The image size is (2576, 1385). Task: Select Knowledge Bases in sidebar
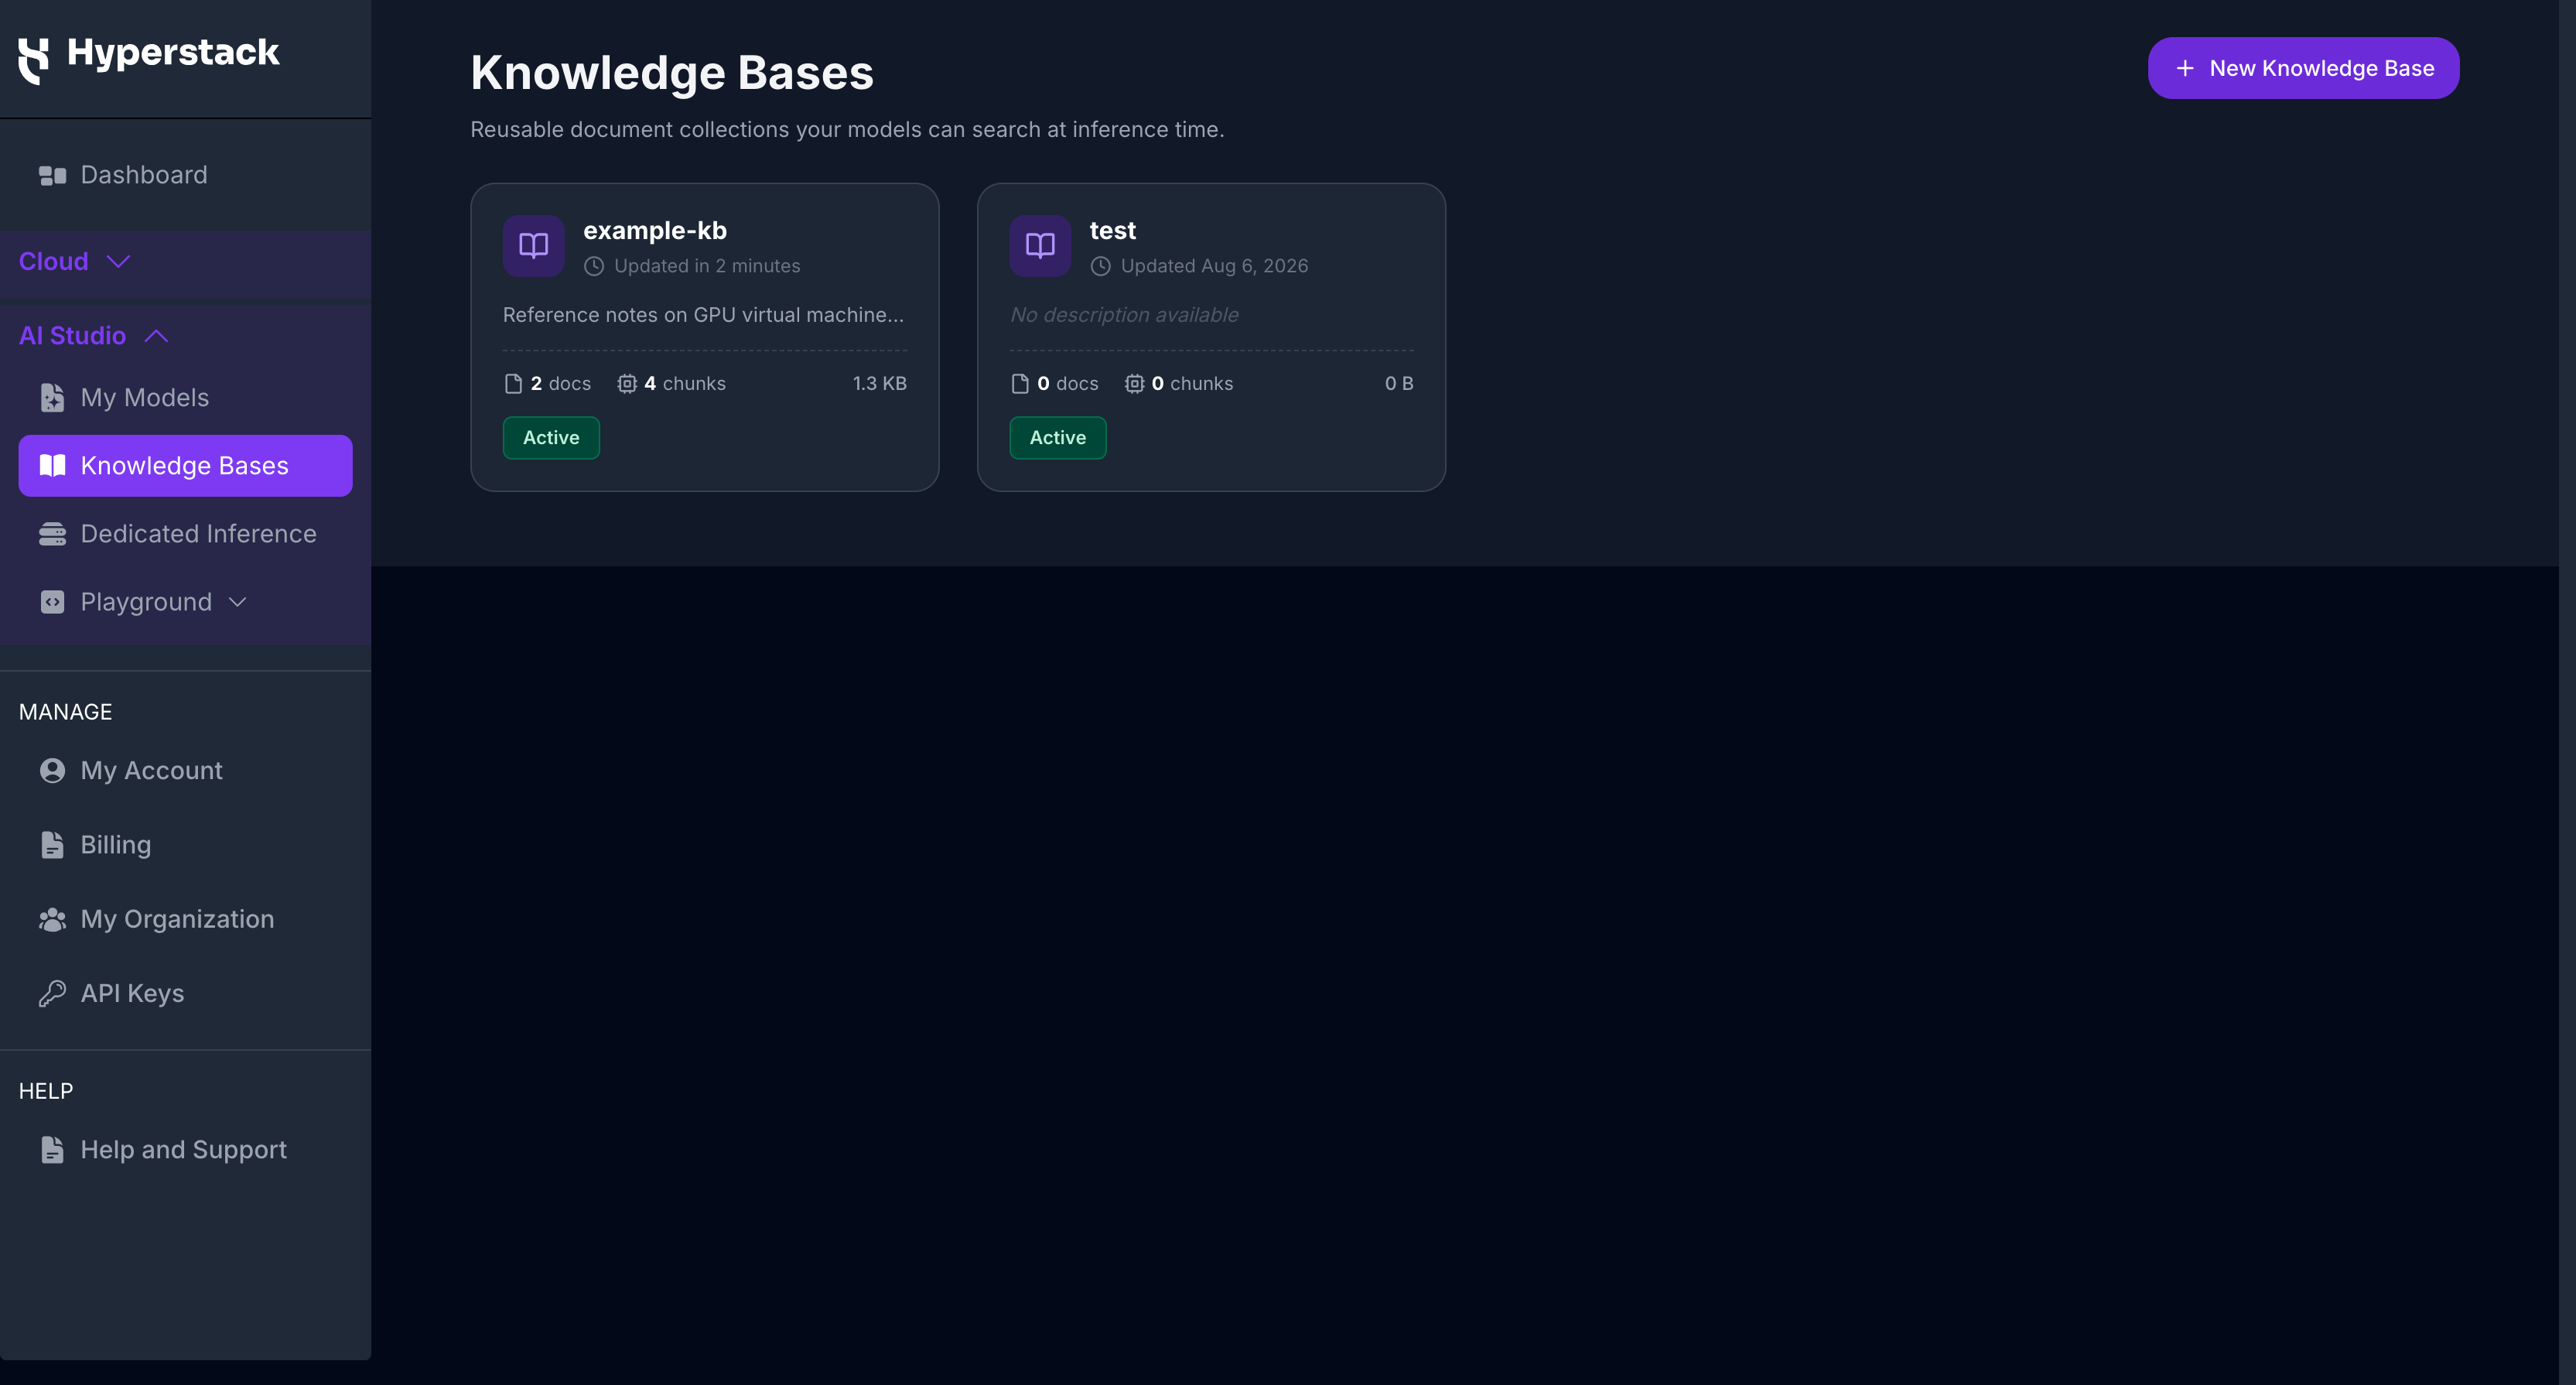tap(185, 466)
